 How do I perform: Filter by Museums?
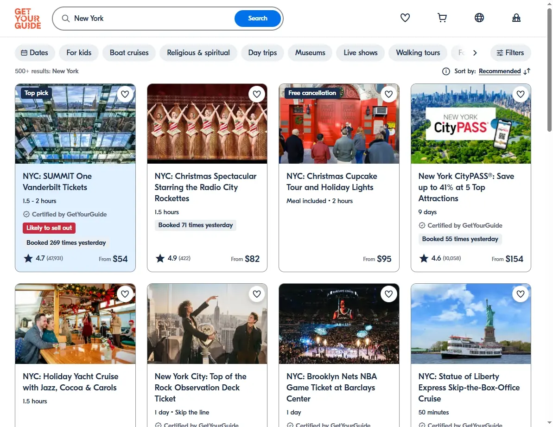310,53
